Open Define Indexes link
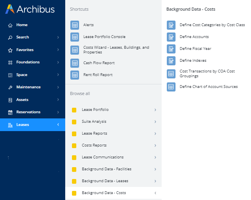The width and height of the screenshot is (251, 200). pyautogui.click(x=193, y=61)
